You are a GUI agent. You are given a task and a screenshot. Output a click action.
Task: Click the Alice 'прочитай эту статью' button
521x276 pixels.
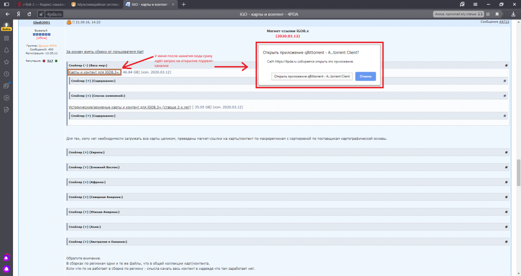click(458, 14)
